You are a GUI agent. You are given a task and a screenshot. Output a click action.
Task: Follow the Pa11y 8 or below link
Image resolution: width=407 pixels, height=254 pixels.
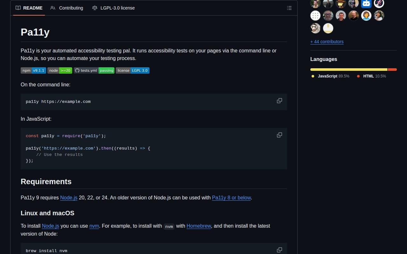pos(231,197)
